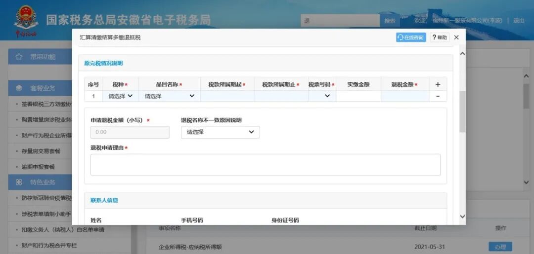
Task: Click the 身份证号码 field label
Action: [285, 220]
